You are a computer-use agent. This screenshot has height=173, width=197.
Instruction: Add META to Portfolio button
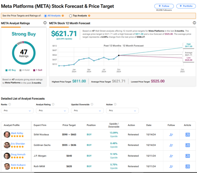pyautogui.click(x=186, y=6)
